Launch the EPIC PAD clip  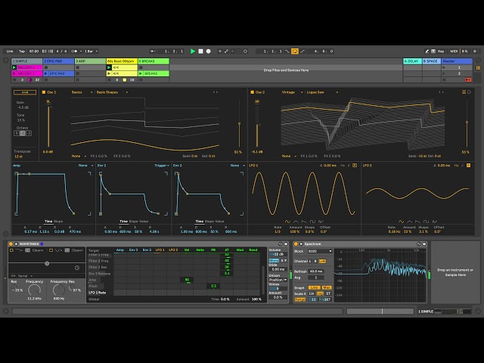tap(46, 73)
